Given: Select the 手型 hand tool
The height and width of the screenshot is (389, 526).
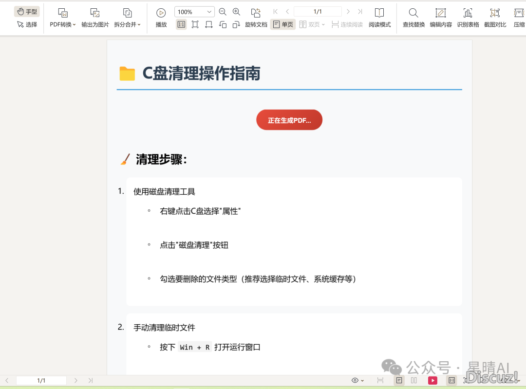Looking at the screenshot, I should point(27,11).
